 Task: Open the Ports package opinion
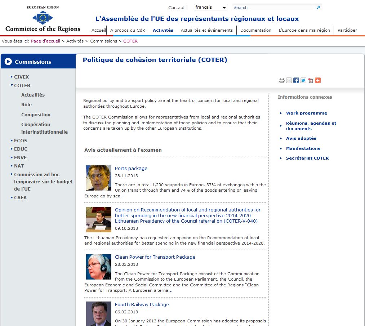[x=131, y=169]
